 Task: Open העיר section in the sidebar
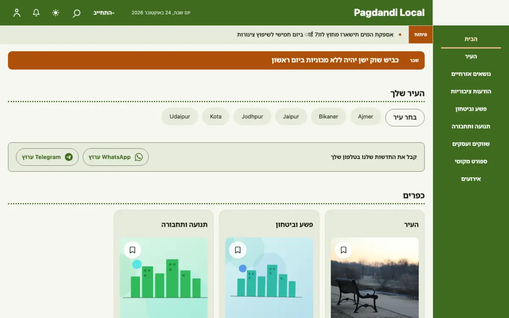(471, 56)
